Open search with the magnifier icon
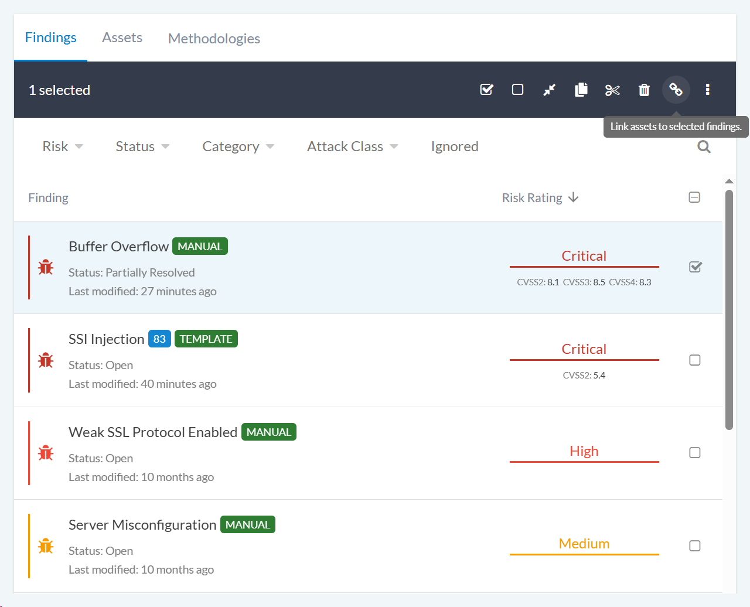 pos(704,146)
